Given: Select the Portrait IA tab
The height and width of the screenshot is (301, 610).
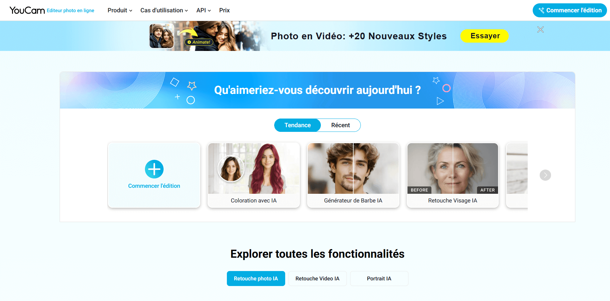Looking at the screenshot, I should [x=379, y=279].
